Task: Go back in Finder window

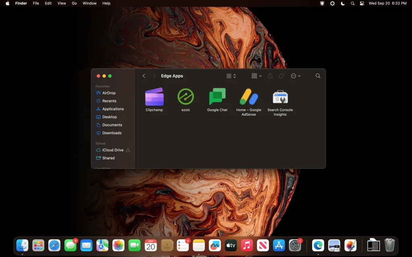Action: [144, 76]
